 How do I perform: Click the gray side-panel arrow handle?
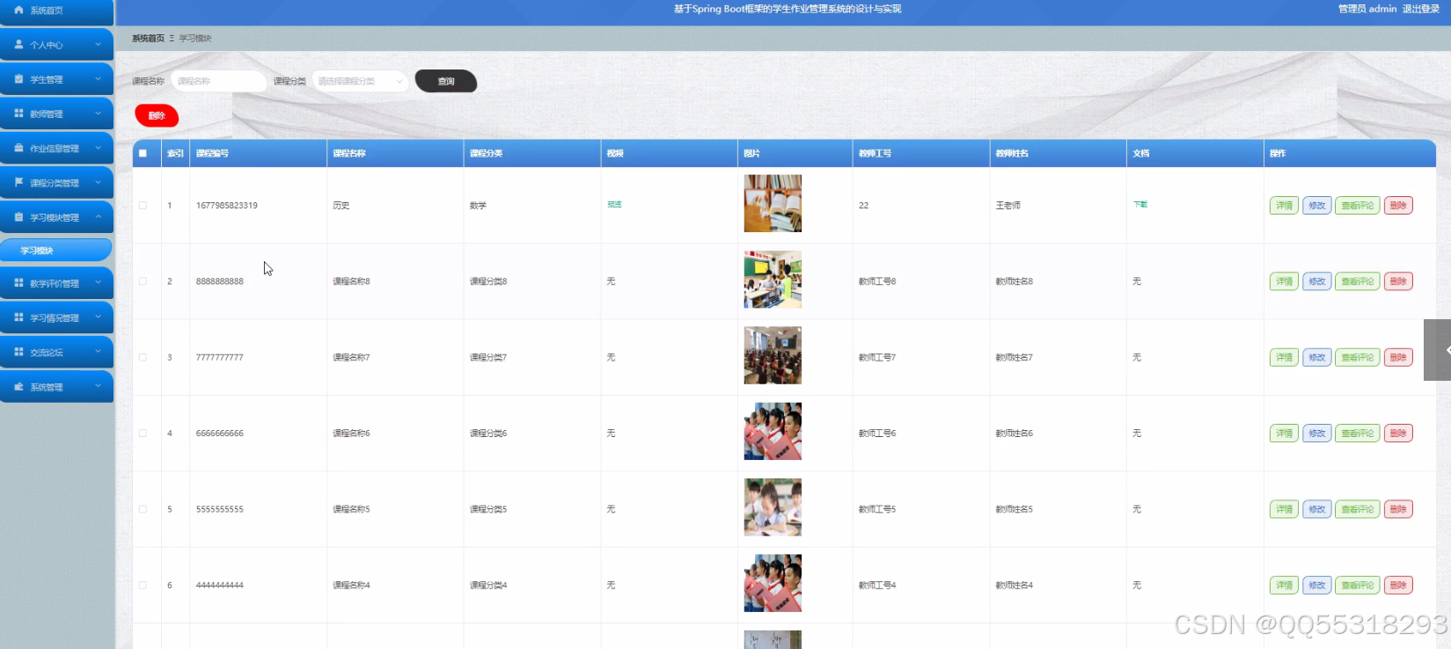tap(1438, 350)
